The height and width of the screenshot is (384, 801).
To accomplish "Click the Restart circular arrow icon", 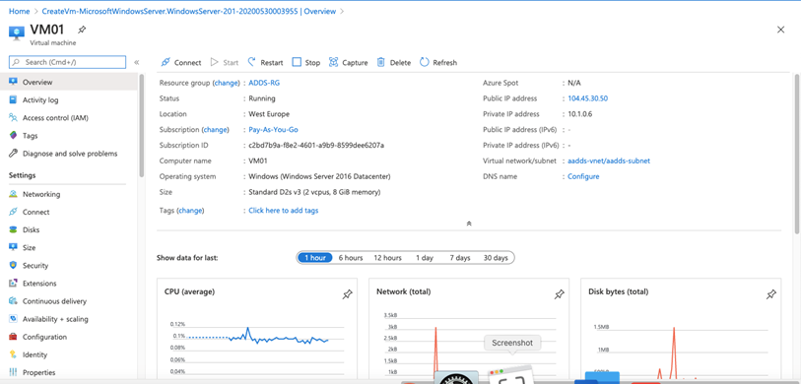I will [252, 62].
